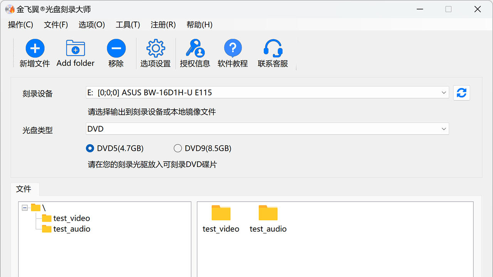Select the test_audio folder thumbnail
493x277 pixels.
[268, 214]
